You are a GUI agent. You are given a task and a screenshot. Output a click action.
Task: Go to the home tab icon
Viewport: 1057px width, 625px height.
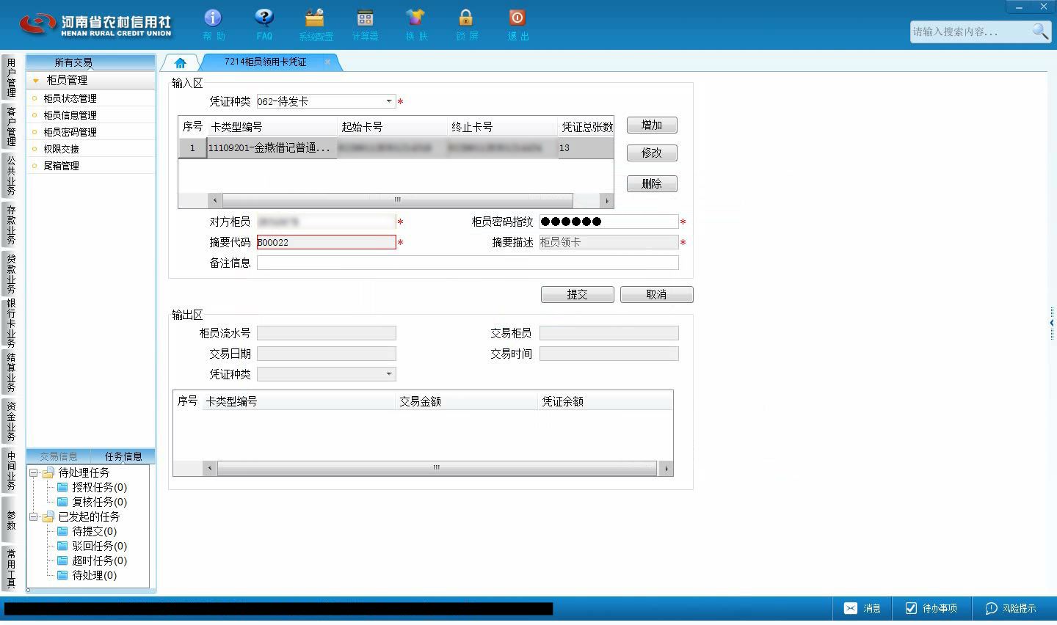point(181,62)
